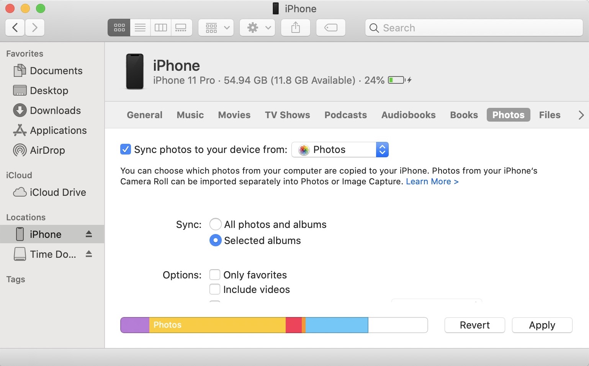
Task: Click the Share toolbar icon
Action: point(296,28)
